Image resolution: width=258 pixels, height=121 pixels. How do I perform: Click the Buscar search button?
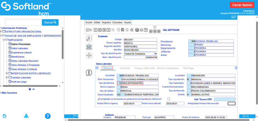pos(50,22)
